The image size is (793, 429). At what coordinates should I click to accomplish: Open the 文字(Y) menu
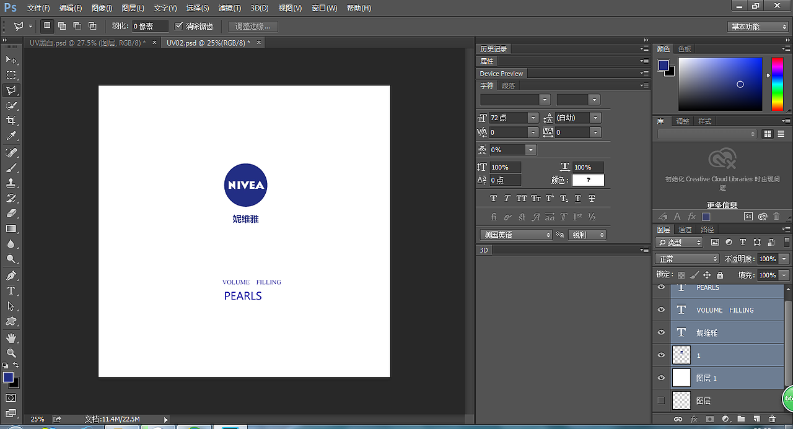[165, 8]
